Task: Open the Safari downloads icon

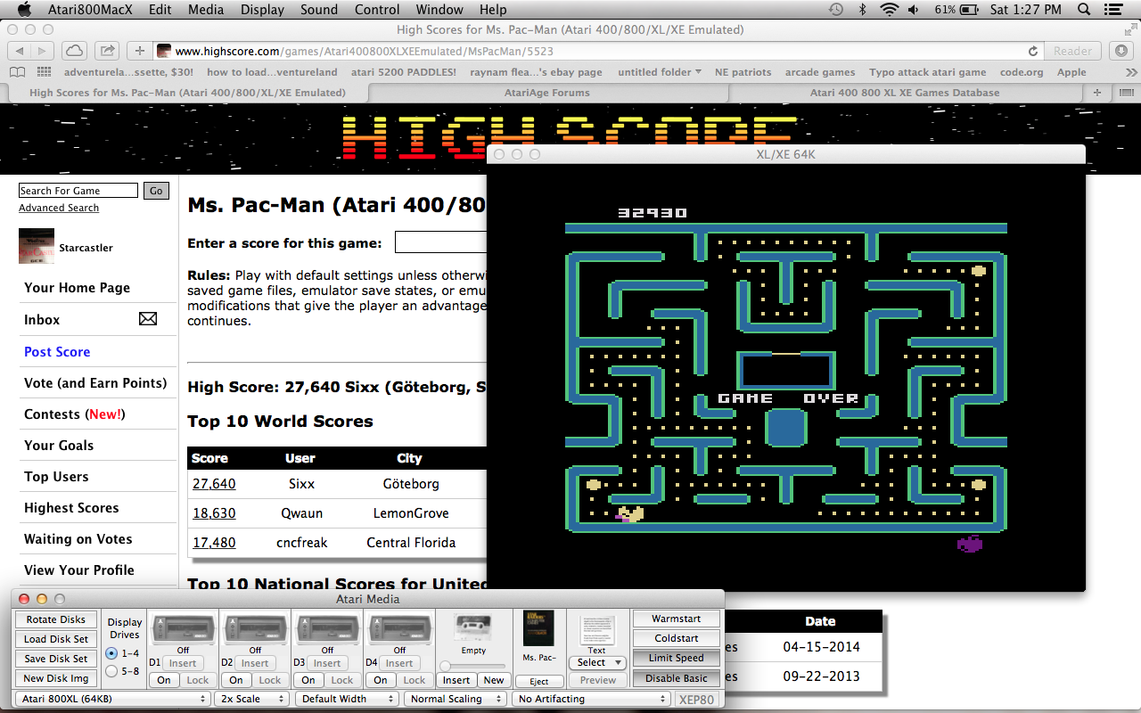Action: pyautogui.click(x=1122, y=51)
